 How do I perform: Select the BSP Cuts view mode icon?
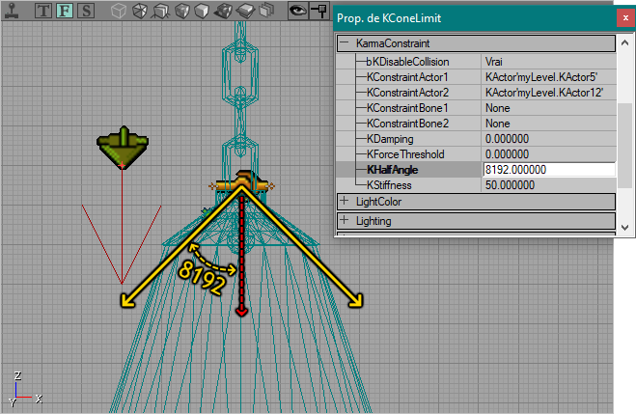point(182,11)
